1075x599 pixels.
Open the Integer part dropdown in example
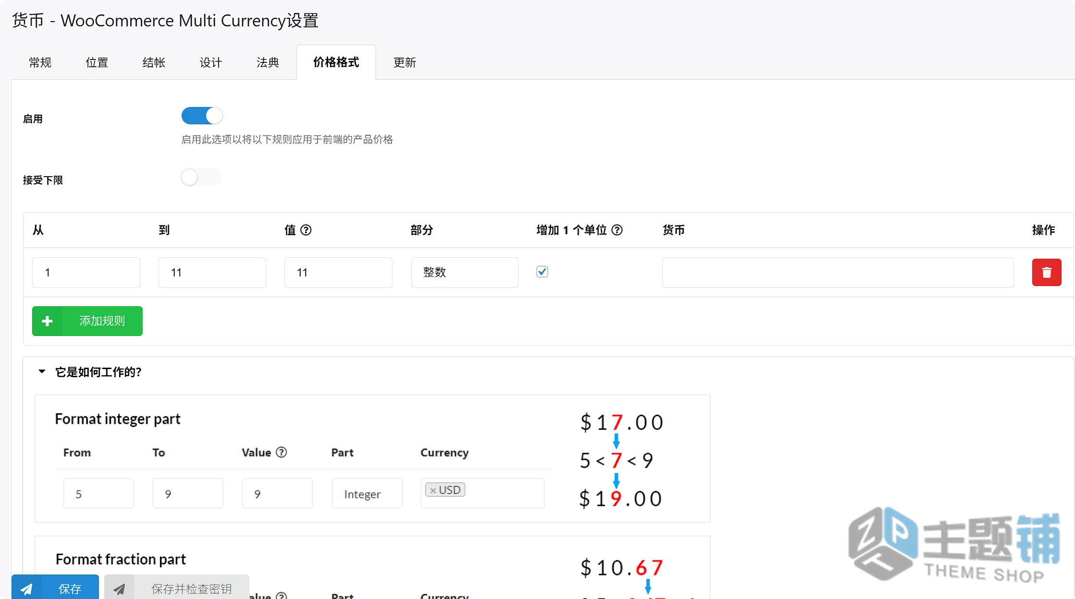(367, 493)
